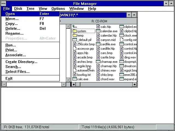The image size is (175, 131).
Task: Choose Delete... in the File menu
Action: 30,28
